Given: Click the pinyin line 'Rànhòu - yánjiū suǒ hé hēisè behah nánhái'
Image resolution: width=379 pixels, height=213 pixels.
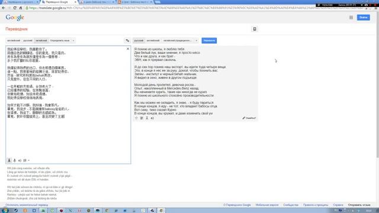Looking at the screenshot, I should (x=32, y=195).
